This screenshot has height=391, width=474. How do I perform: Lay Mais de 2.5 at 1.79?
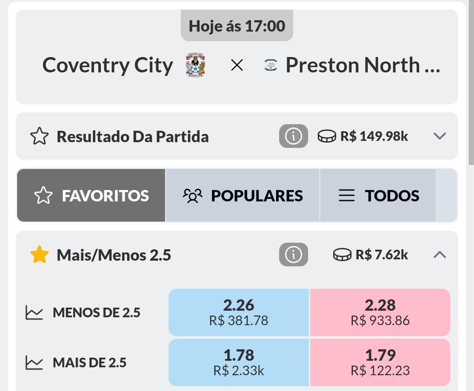[380, 362]
